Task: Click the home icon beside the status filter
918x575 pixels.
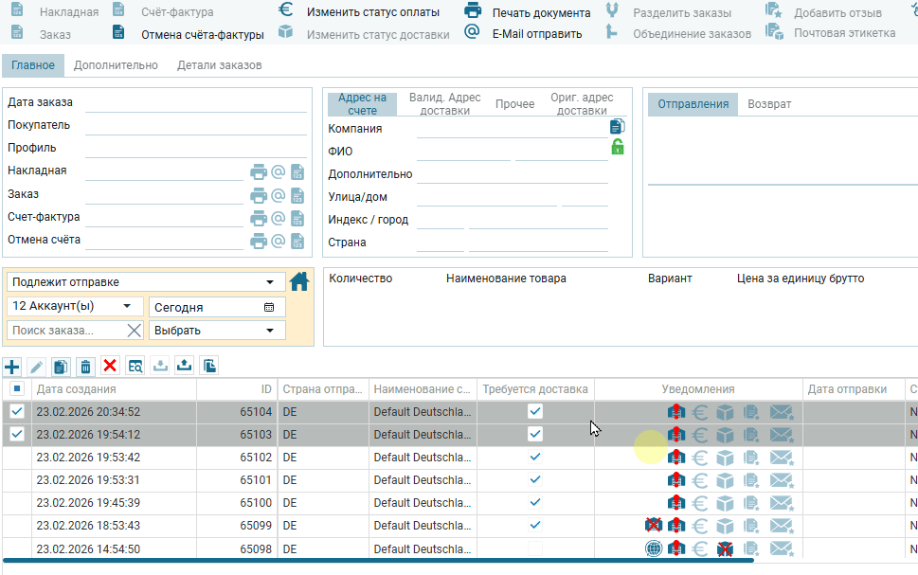Action: click(x=299, y=281)
